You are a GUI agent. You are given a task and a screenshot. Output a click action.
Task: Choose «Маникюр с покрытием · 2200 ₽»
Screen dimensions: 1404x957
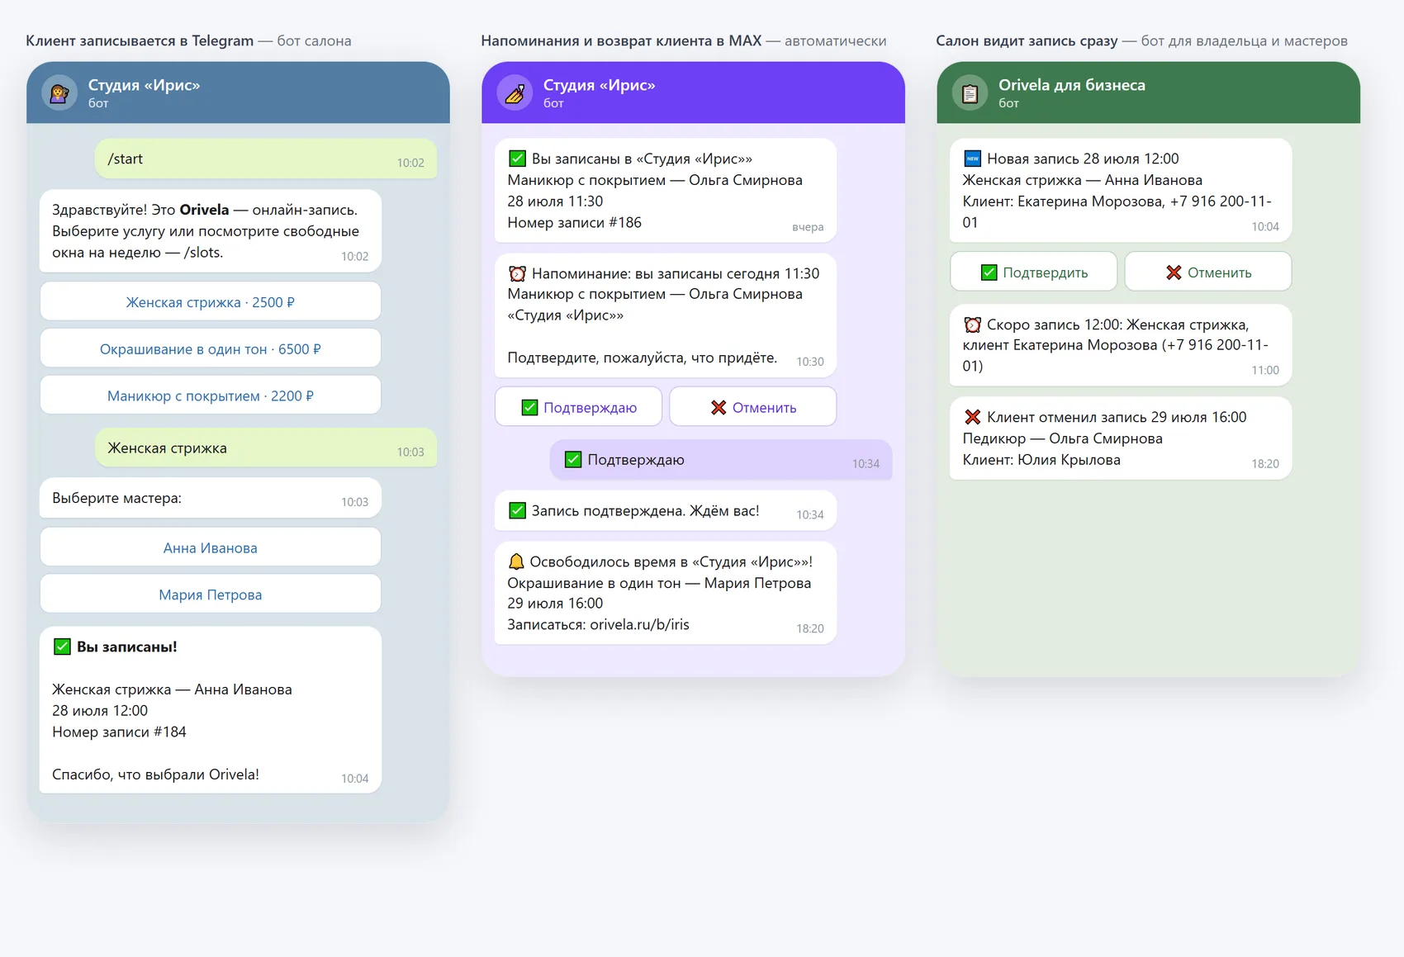coord(211,396)
